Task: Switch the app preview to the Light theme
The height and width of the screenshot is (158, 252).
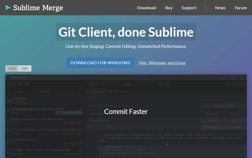Action: [25, 68]
